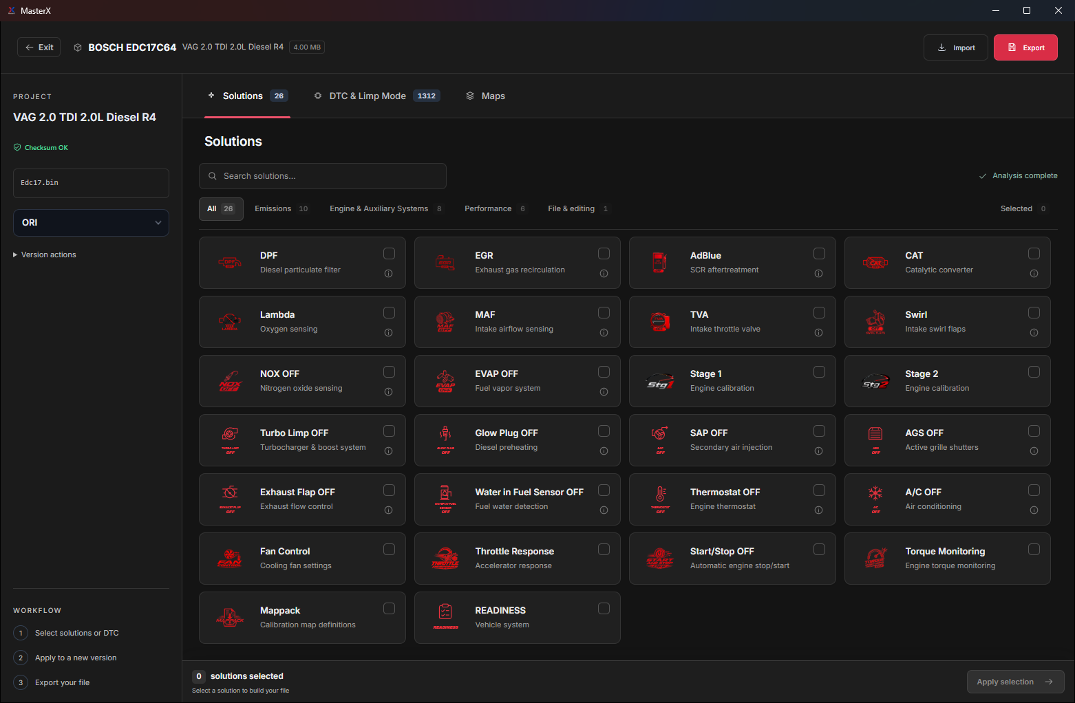Toggle the Stage 2 checkbox
The height and width of the screenshot is (703, 1075).
click(x=1034, y=372)
